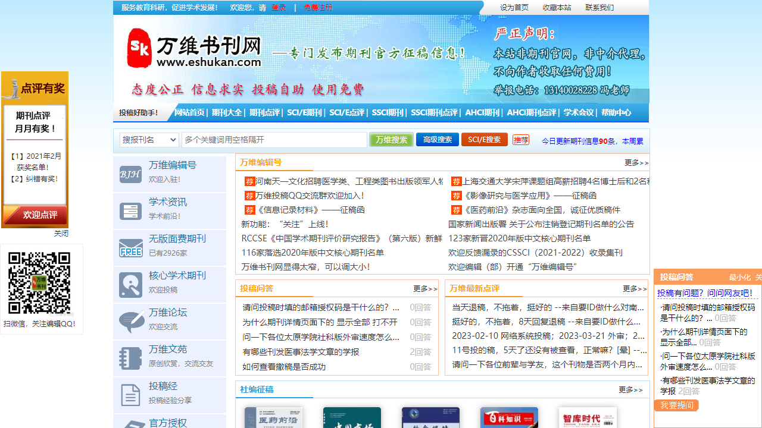The image size is (762, 428).
Task: Click the 万维文苑 notebook icon
Action: pos(130,358)
